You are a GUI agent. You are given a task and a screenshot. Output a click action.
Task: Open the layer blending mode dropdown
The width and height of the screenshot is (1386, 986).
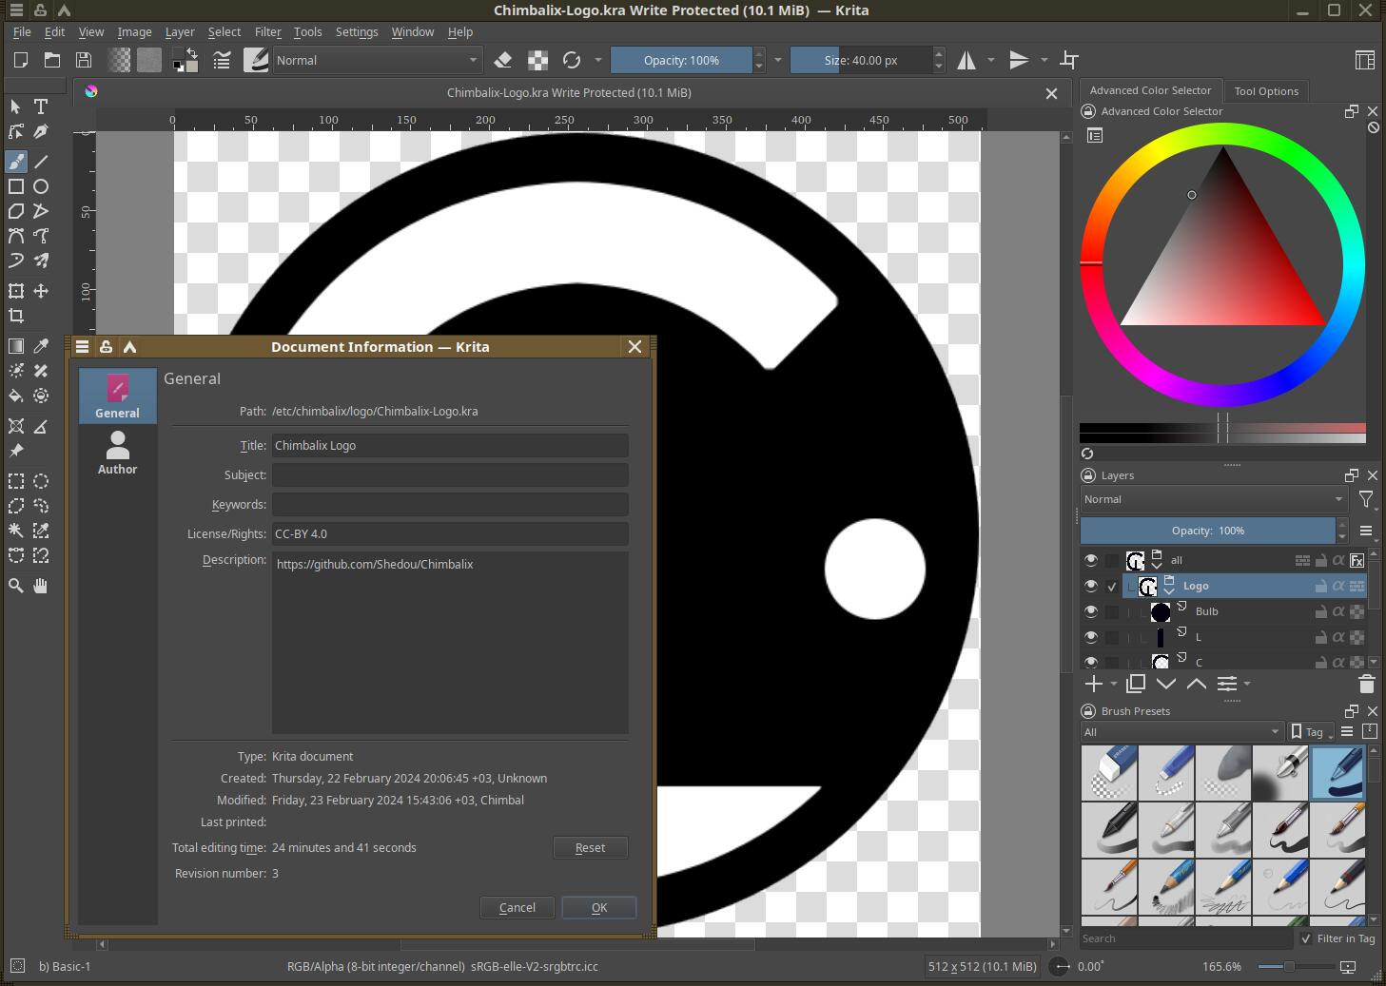(1213, 499)
